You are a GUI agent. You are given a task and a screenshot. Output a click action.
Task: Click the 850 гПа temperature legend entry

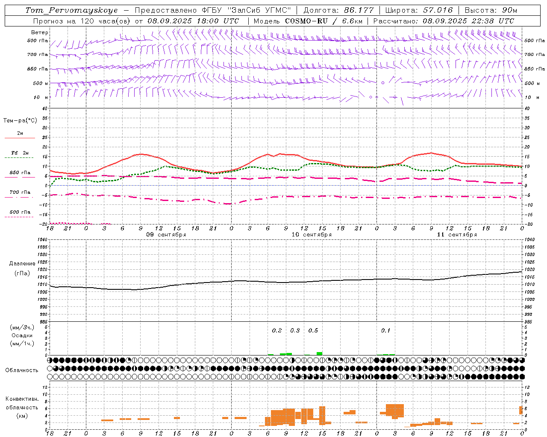(20, 173)
